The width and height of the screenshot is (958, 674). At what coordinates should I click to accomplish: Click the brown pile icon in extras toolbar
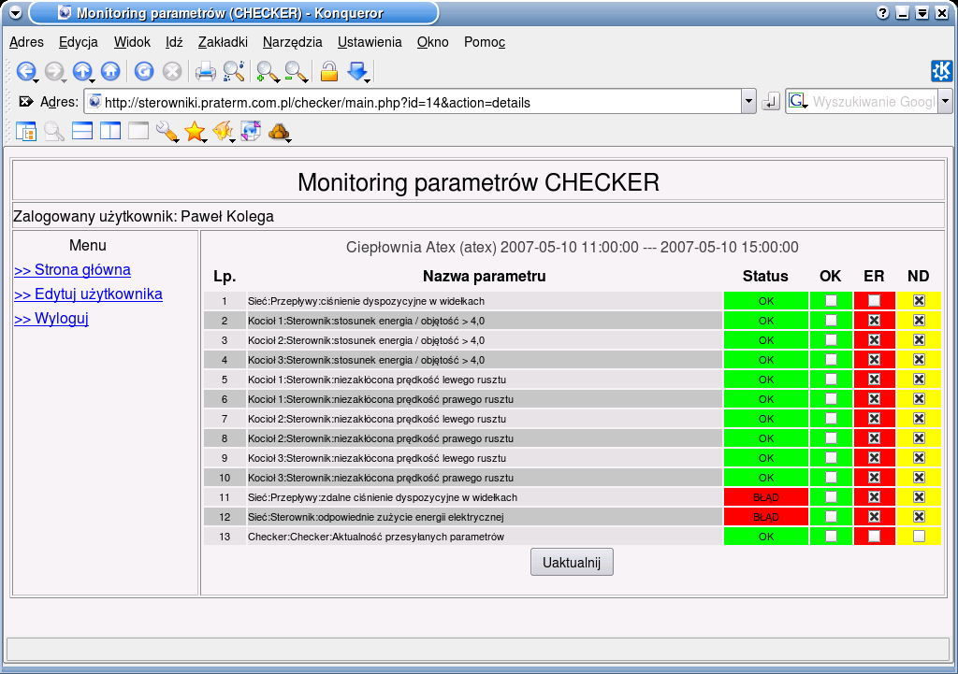point(279,131)
